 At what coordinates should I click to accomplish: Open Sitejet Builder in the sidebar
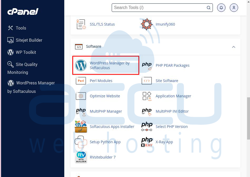click(29, 40)
